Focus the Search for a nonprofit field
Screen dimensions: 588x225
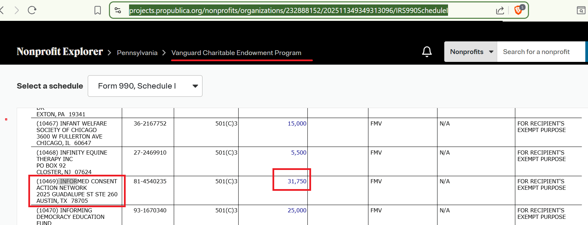tap(541, 52)
